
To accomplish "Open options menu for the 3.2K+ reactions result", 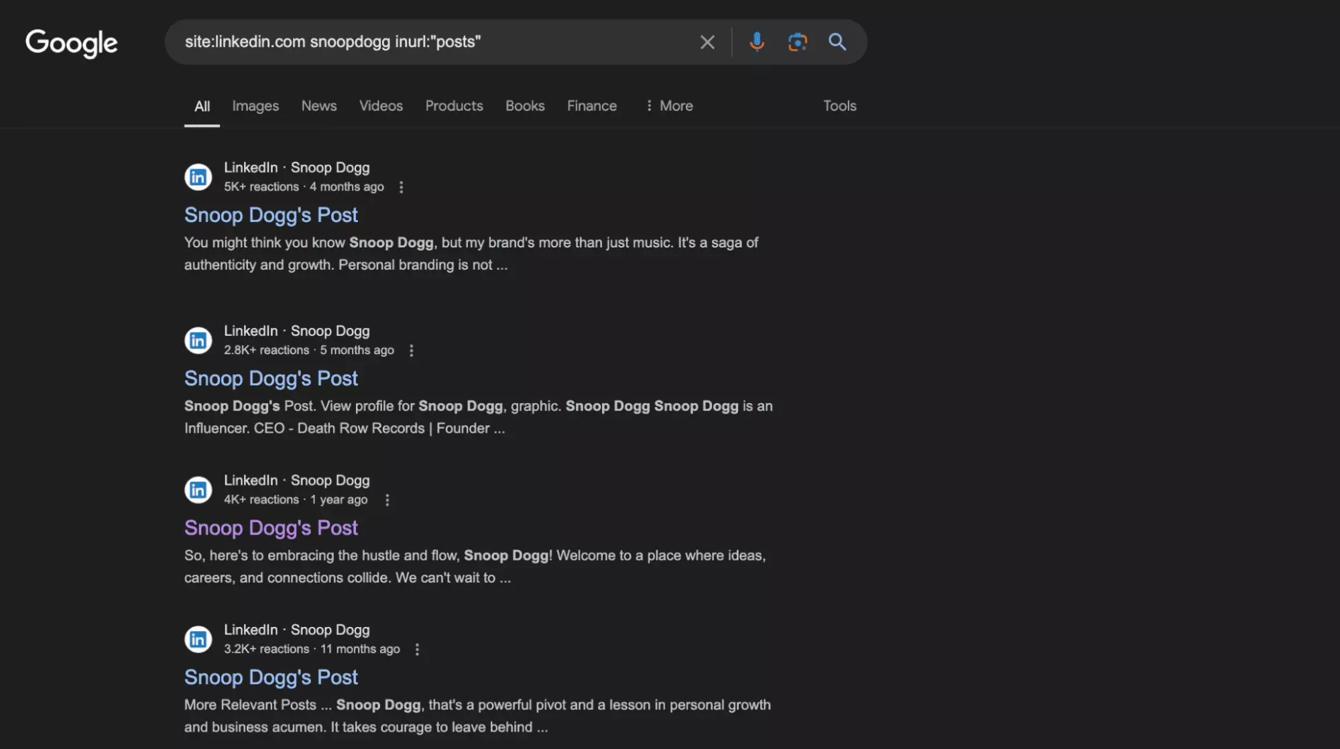I will [x=417, y=650].
